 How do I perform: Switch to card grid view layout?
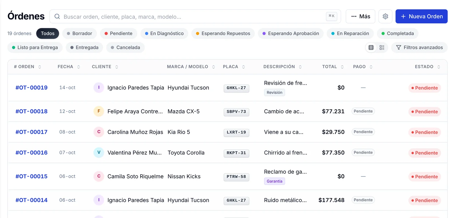(x=382, y=47)
